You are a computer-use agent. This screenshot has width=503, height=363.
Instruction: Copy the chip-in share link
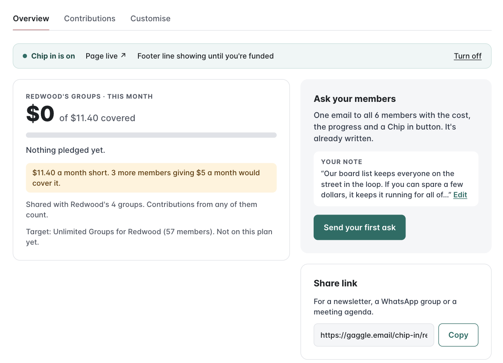tap(458, 335)
